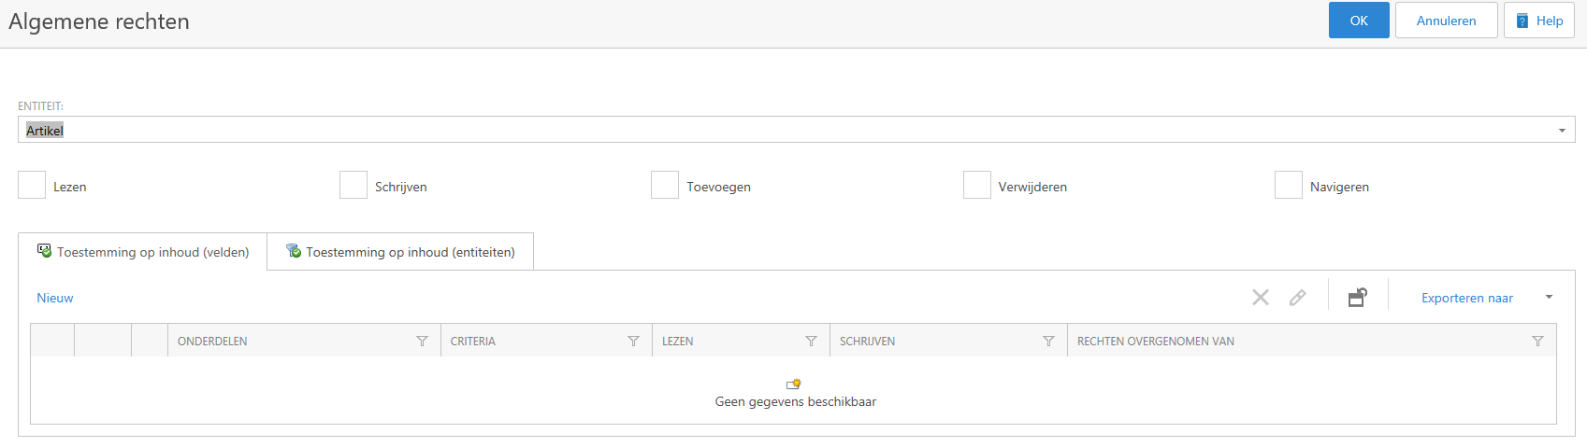Click the filter icon in Criteria column

[x=633, y=342]
